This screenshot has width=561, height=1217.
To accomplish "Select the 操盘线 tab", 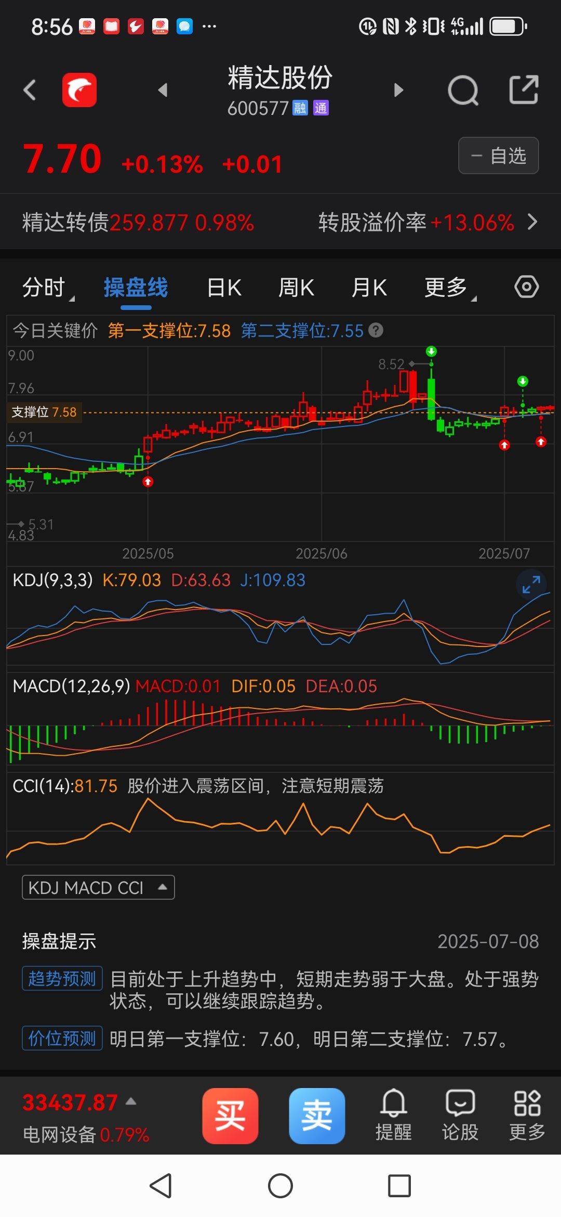I will click(136, 288).
